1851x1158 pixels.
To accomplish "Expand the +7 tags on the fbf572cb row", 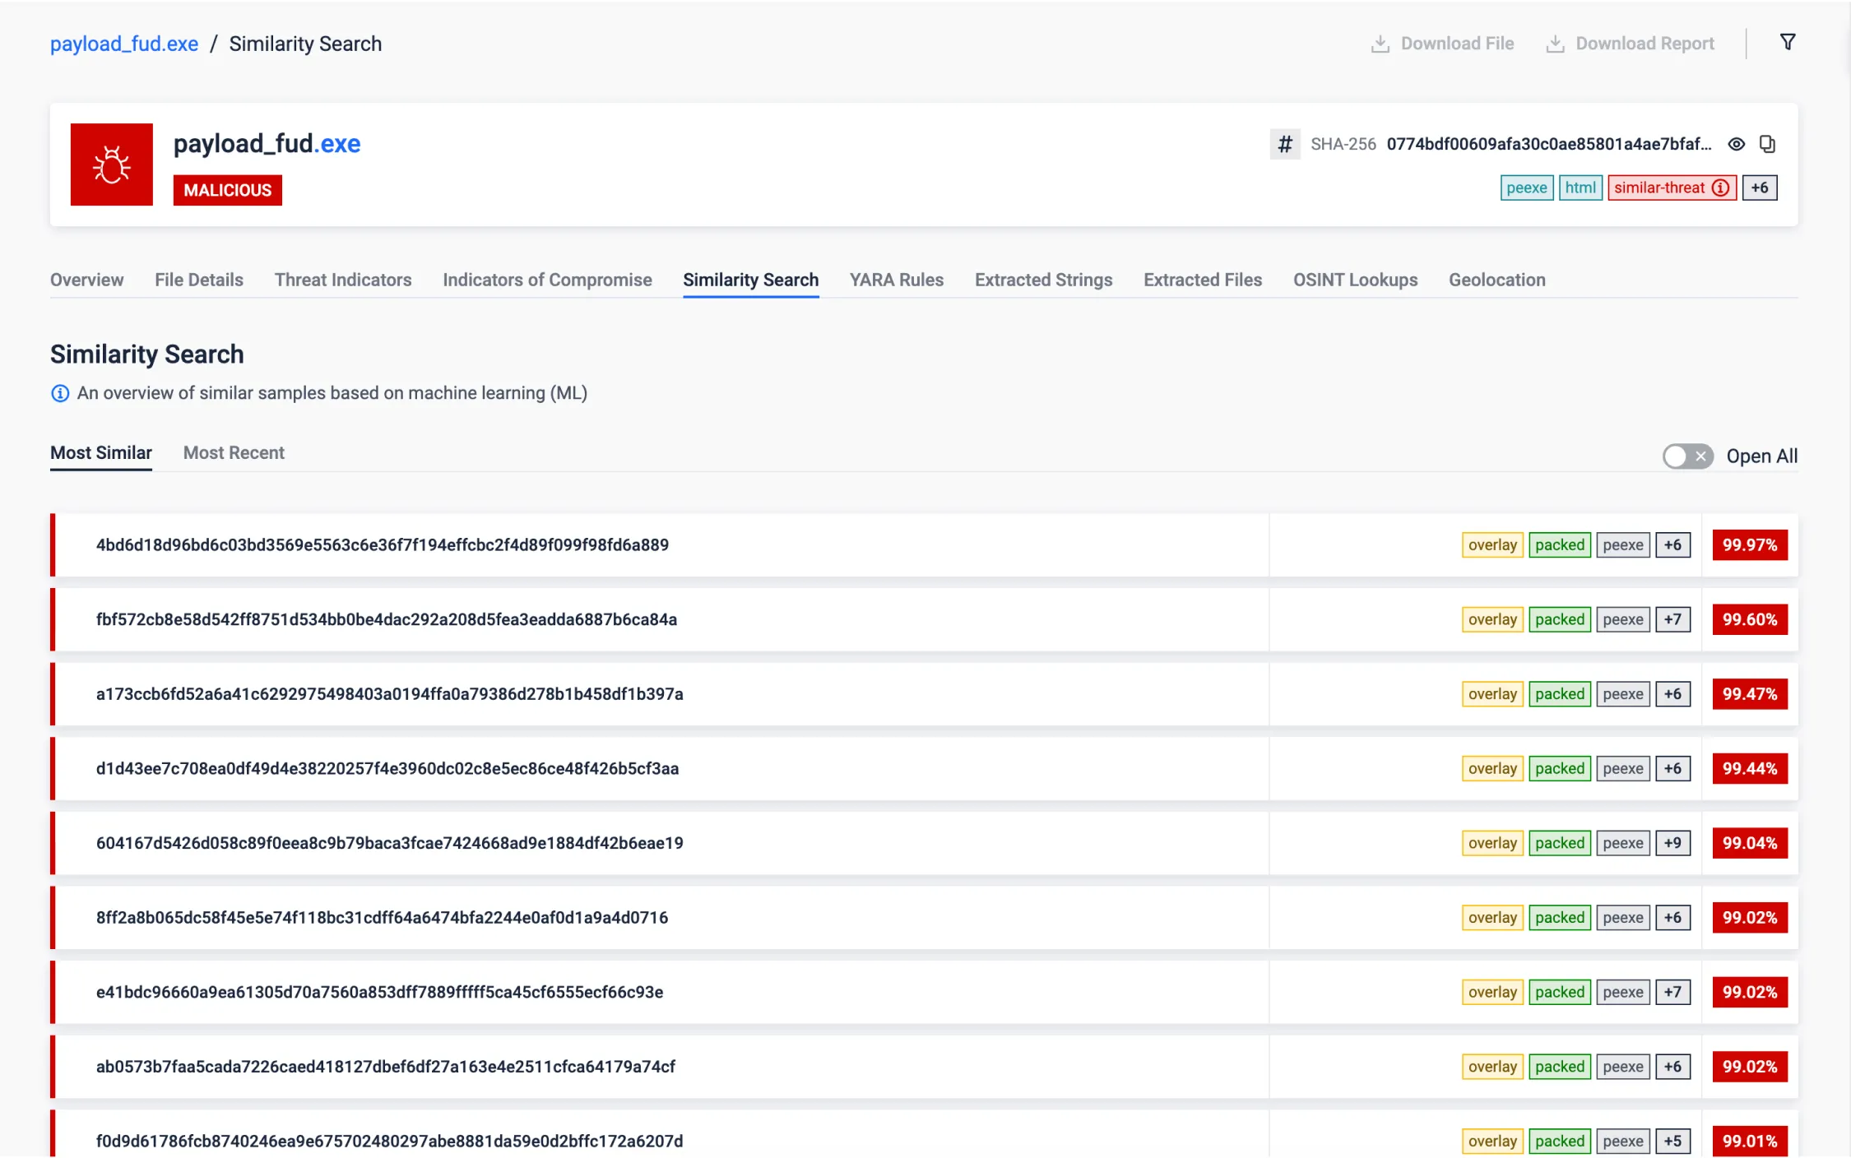I will (1672, 619).
